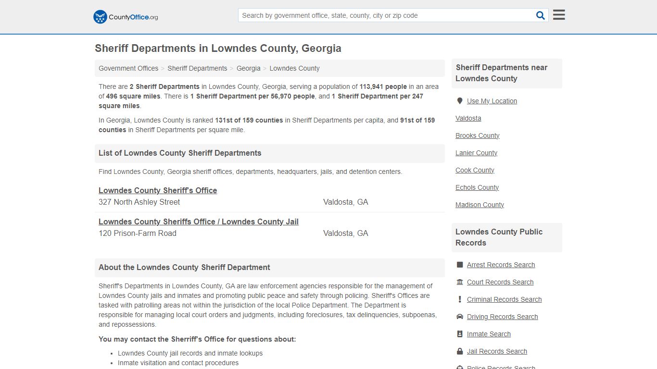Open the hamburger menu
Viewport: 657px width, 369px height.
point(559,15)
